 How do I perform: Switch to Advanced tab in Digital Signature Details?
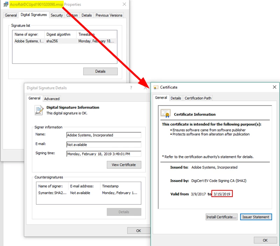(52, 99)
